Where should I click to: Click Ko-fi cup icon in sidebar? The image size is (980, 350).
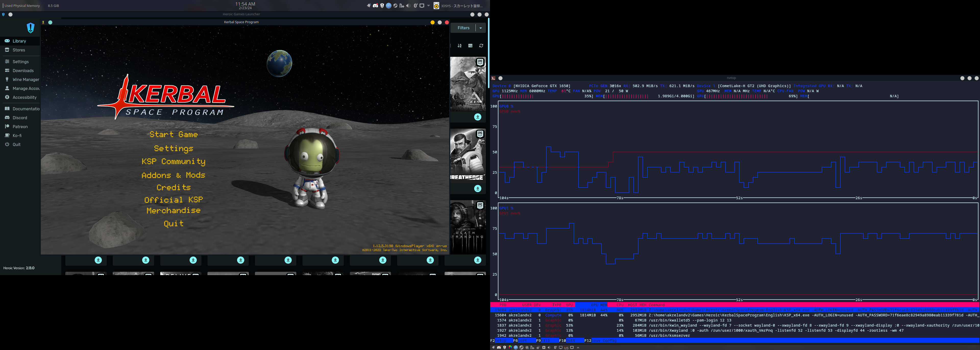click(7, 135)
